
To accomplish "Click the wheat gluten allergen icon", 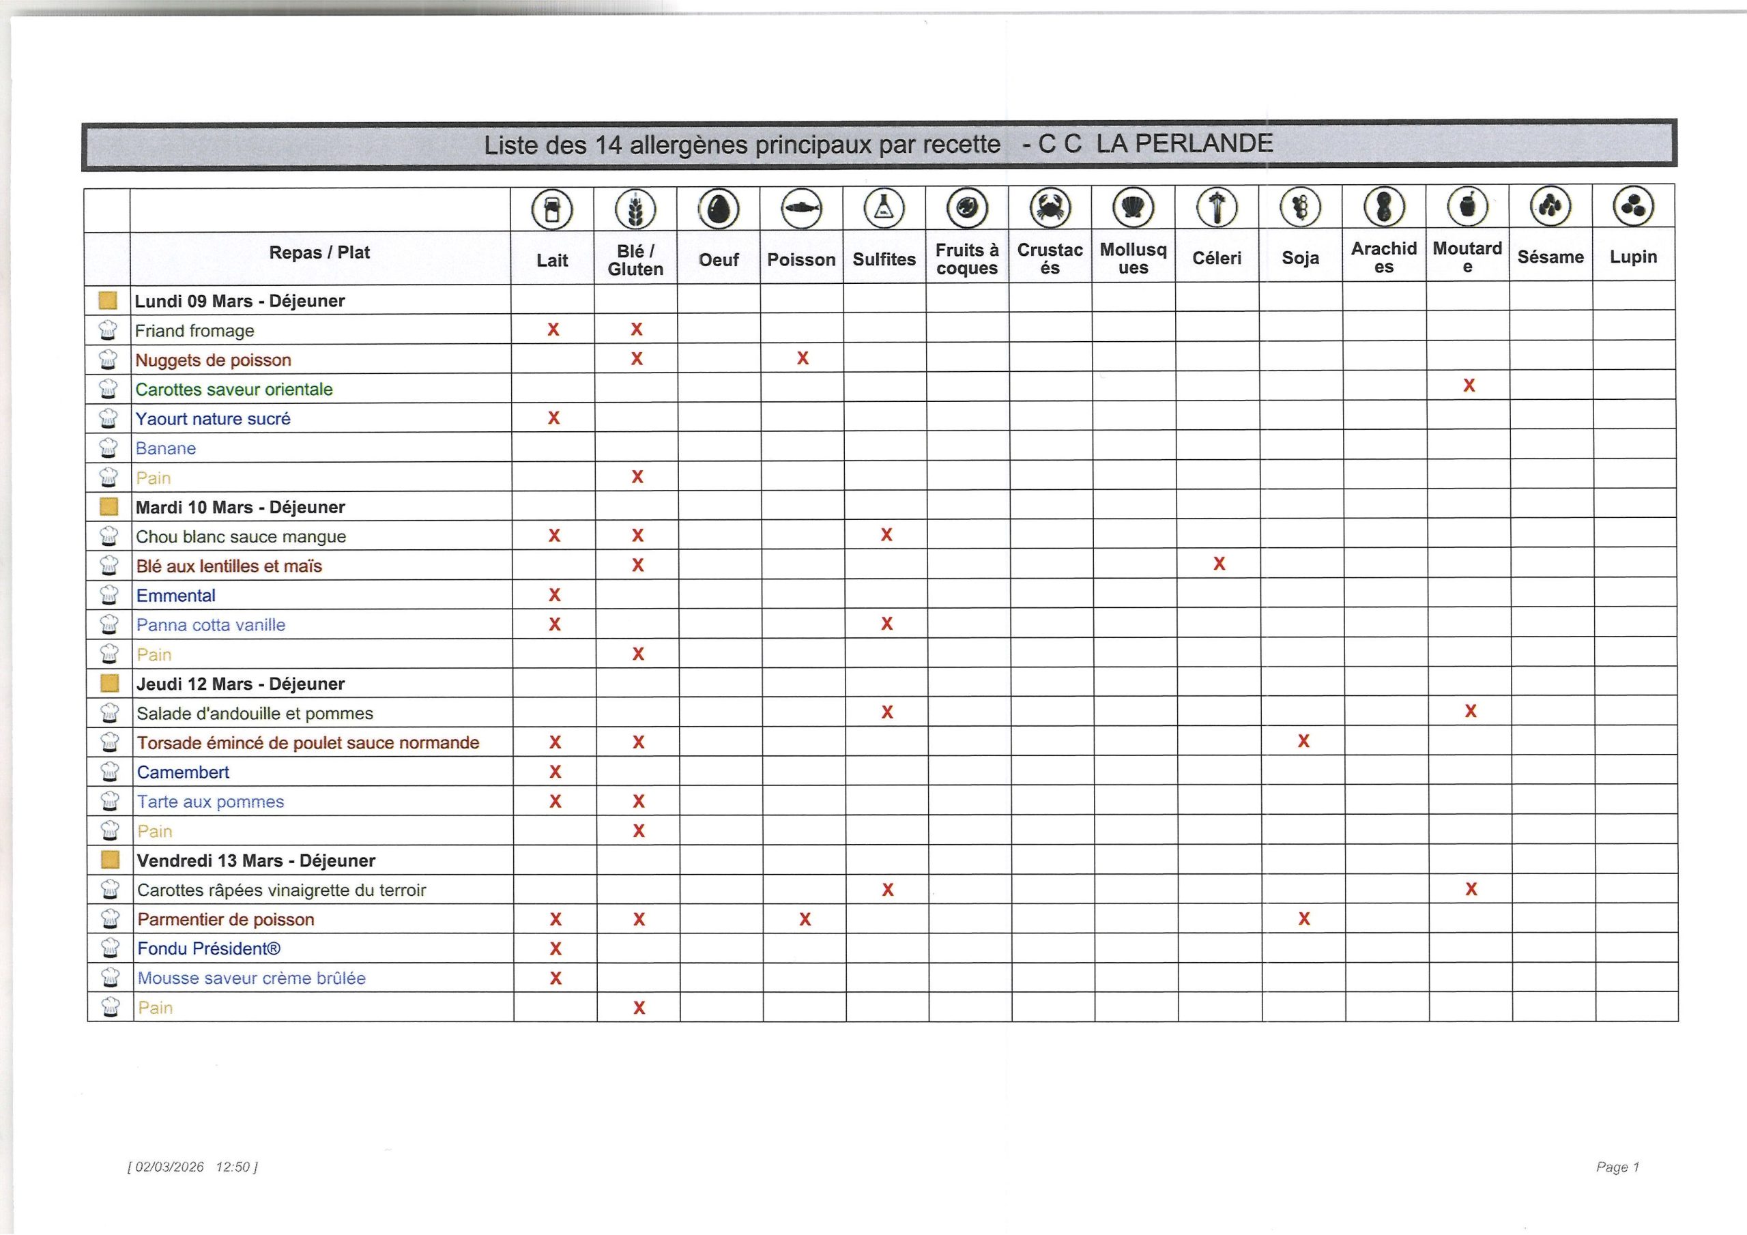I will tap(635, 209).
